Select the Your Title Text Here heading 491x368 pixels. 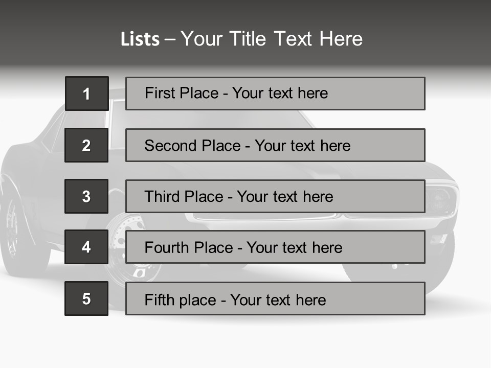click(x=272, y=39)
